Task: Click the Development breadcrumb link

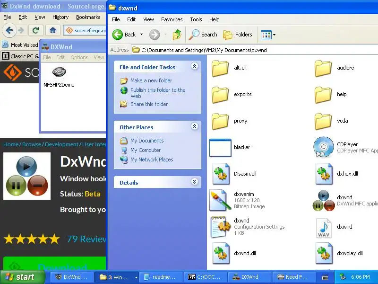Action: 61,144
